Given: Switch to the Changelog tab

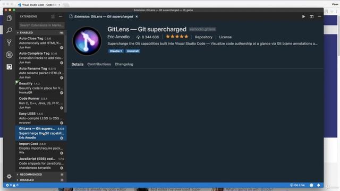Looking at the screenshot, I should pos(124,64).
